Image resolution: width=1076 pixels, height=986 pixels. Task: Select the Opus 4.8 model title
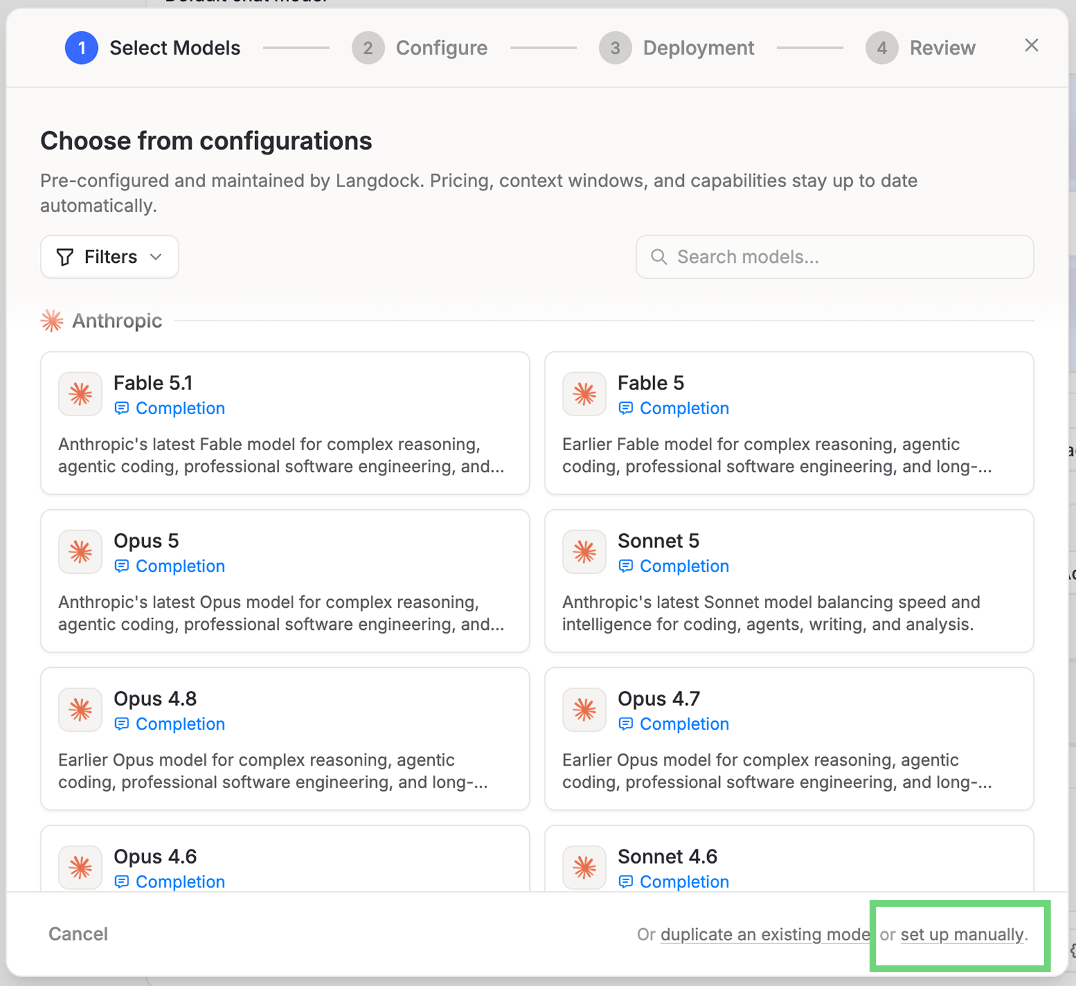[155, 698]
